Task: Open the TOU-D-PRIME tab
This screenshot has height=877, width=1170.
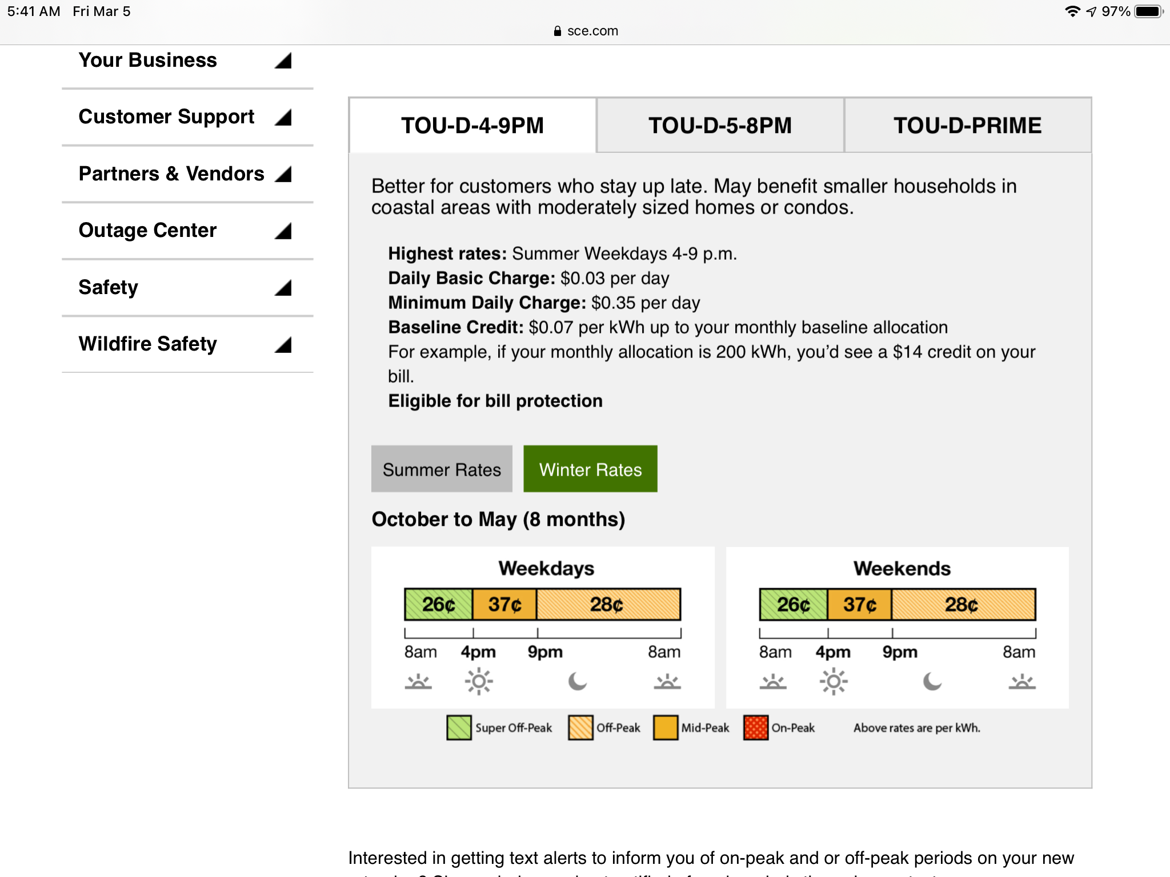Action: click(967, 126)
